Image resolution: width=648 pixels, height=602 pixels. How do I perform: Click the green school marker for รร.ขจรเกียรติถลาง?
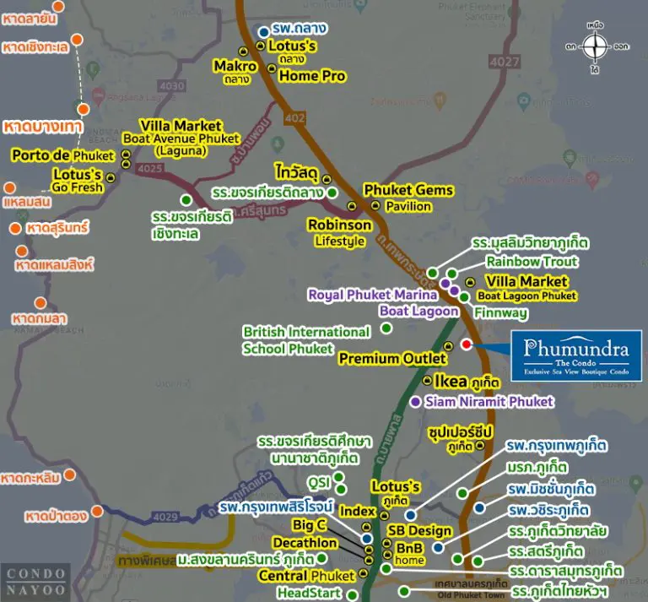click(332, 193)
